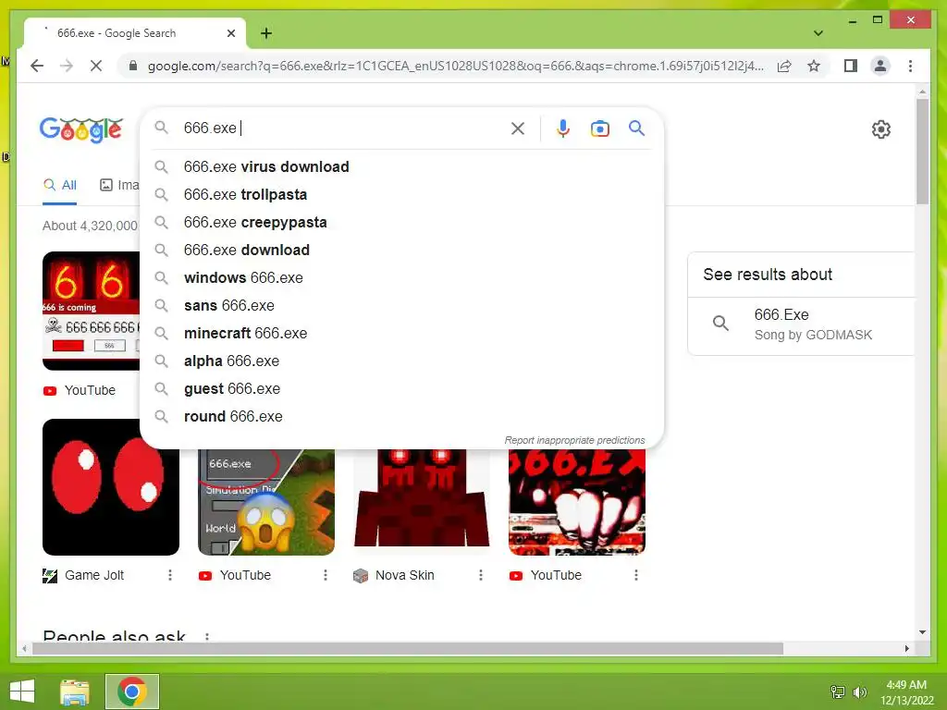Open the volume tray icon

coord(859,692)
